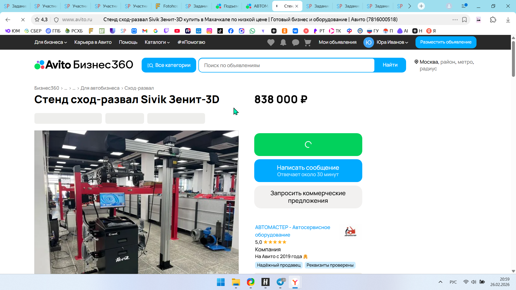Open the Все категории button
The height and width of the screenshot is (290, 516).
point(169,65)
